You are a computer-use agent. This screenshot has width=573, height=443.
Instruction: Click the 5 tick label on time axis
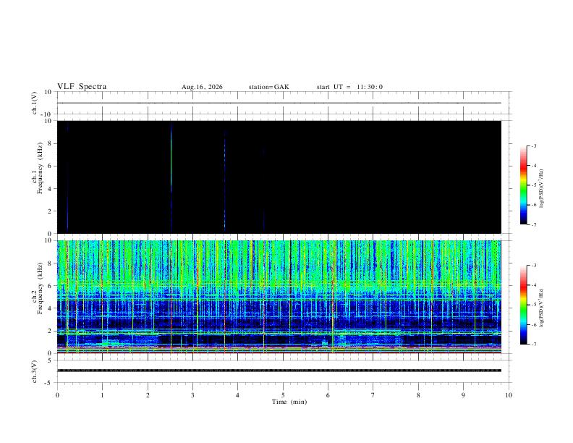(283, 395)
